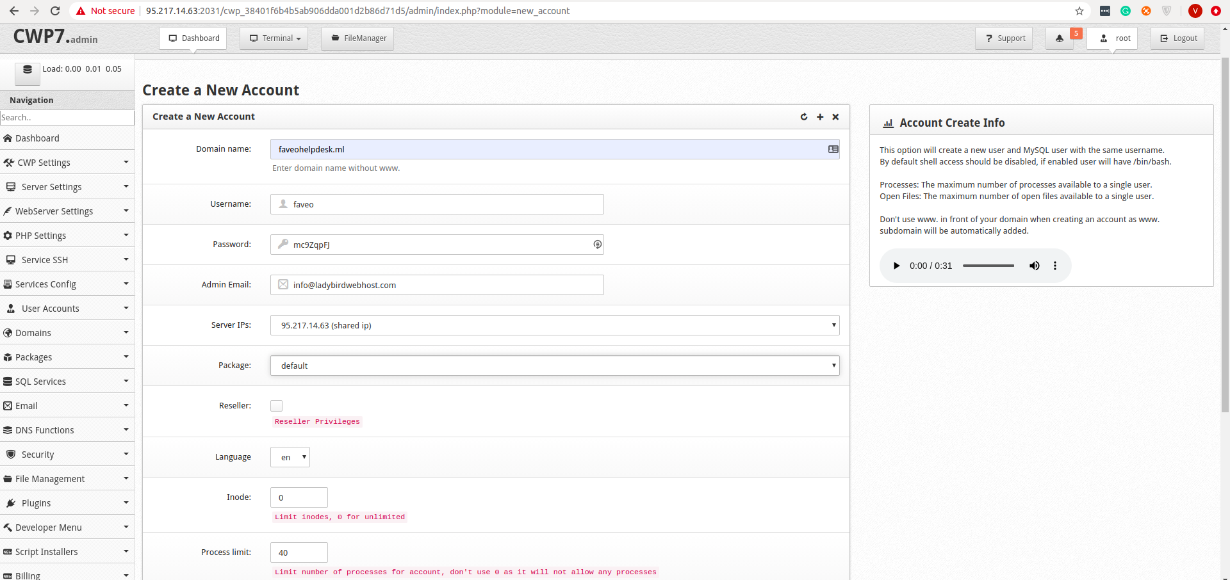This screenshot has height=580, width=1230.
Task: Open the Language dropdown
Action: (x=290, y=457)
